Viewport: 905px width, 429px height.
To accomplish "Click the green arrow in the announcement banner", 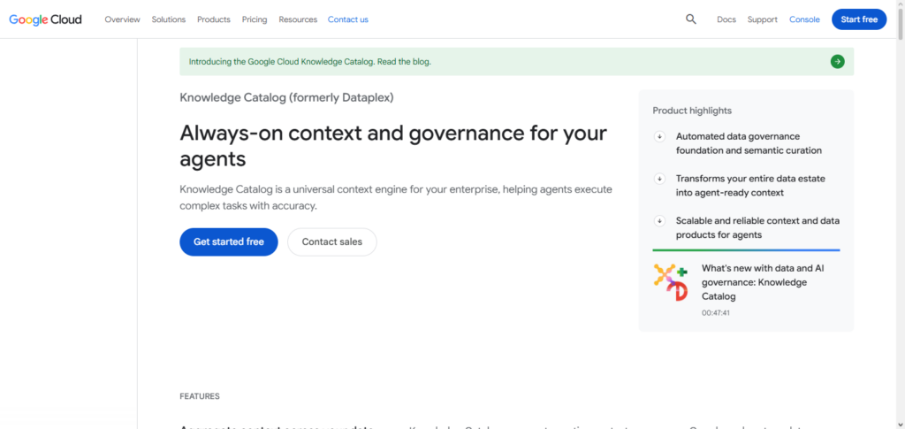I will point(838,61).
